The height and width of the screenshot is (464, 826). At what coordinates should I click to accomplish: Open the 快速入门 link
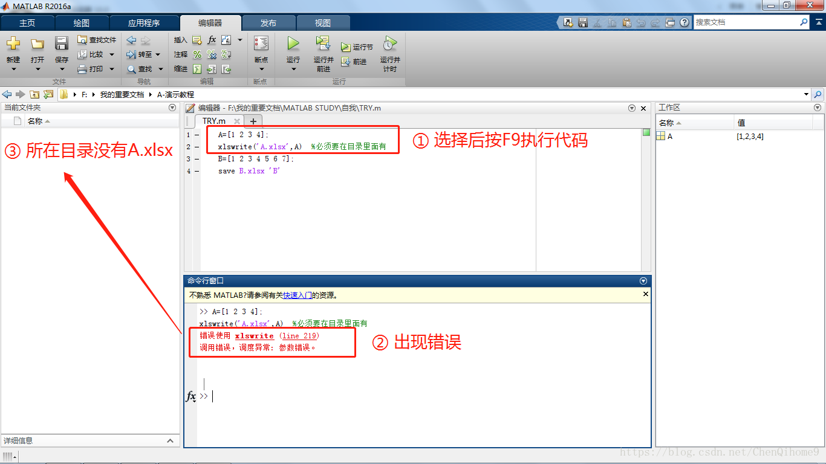(x=298, y=295)
